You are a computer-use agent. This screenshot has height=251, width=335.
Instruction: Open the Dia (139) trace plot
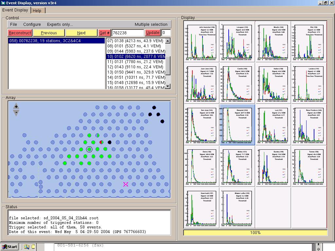click(x=309, y=42)
